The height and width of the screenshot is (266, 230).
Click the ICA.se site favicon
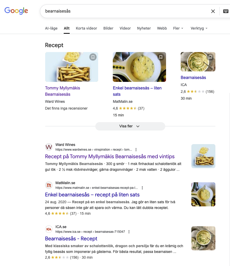(x=49, y=229)
